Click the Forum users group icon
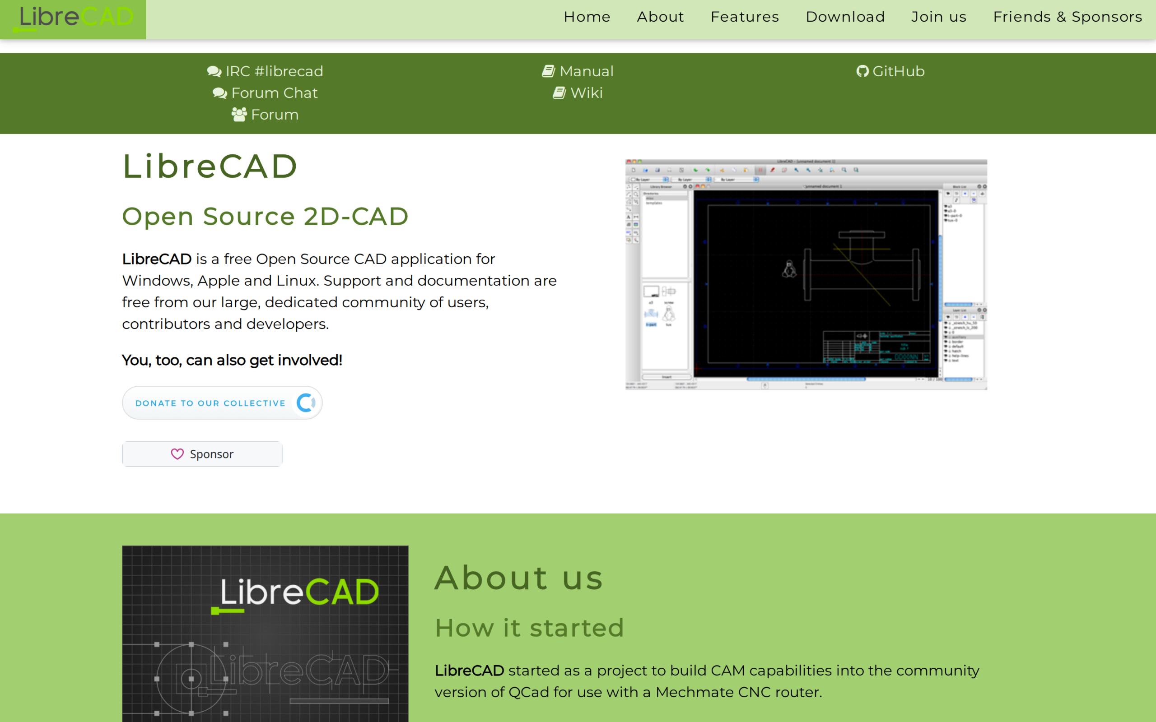 point(239,115)
